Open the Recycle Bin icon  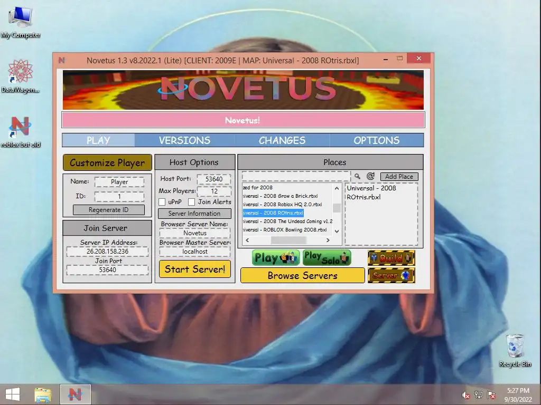click(x=515, y=350)
